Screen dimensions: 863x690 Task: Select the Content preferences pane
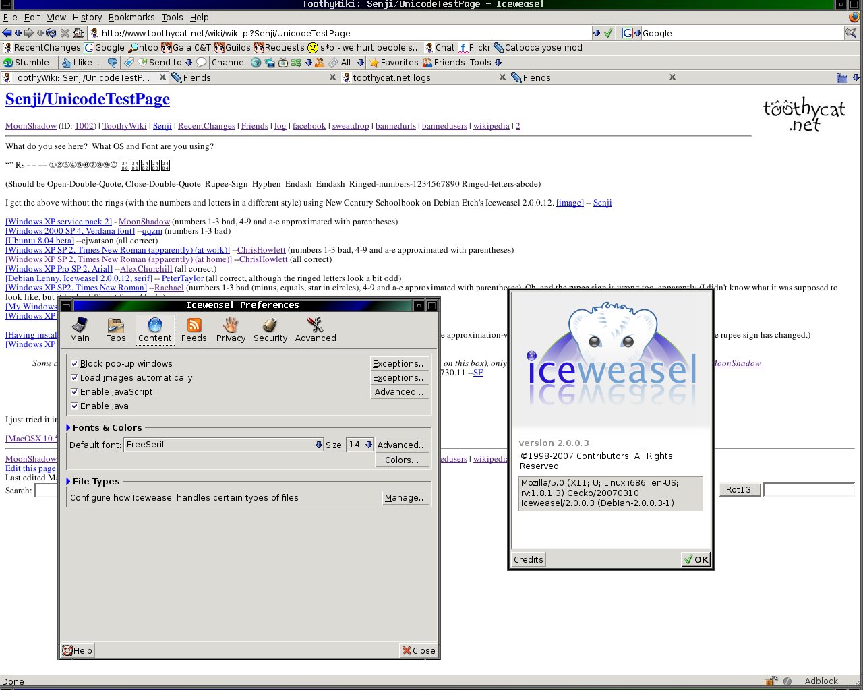(x=155, y=330)
